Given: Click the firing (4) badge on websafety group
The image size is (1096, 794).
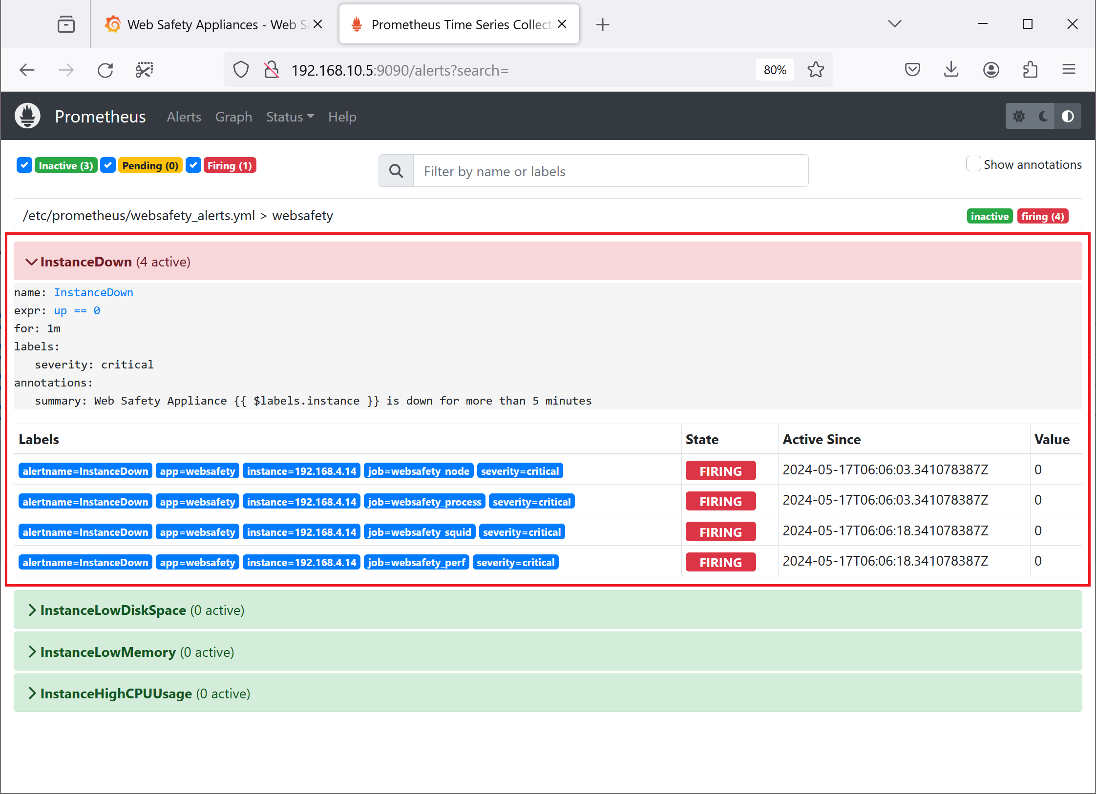Looking at the screenshot, I should click(1043, 216).
